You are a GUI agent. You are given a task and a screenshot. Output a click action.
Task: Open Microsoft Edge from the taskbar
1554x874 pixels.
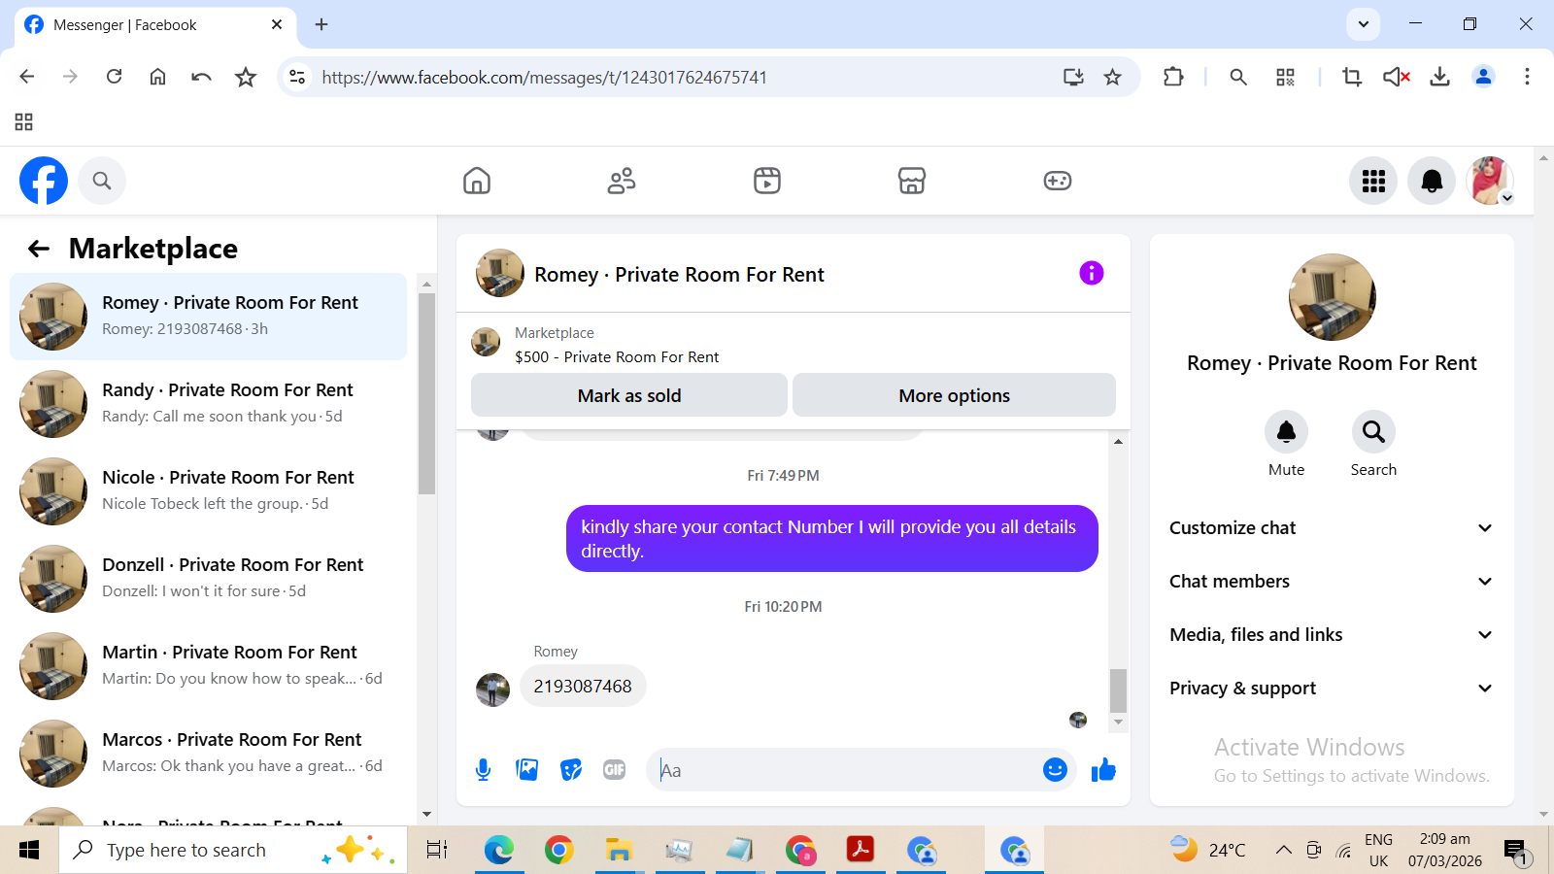click(499, 851)
